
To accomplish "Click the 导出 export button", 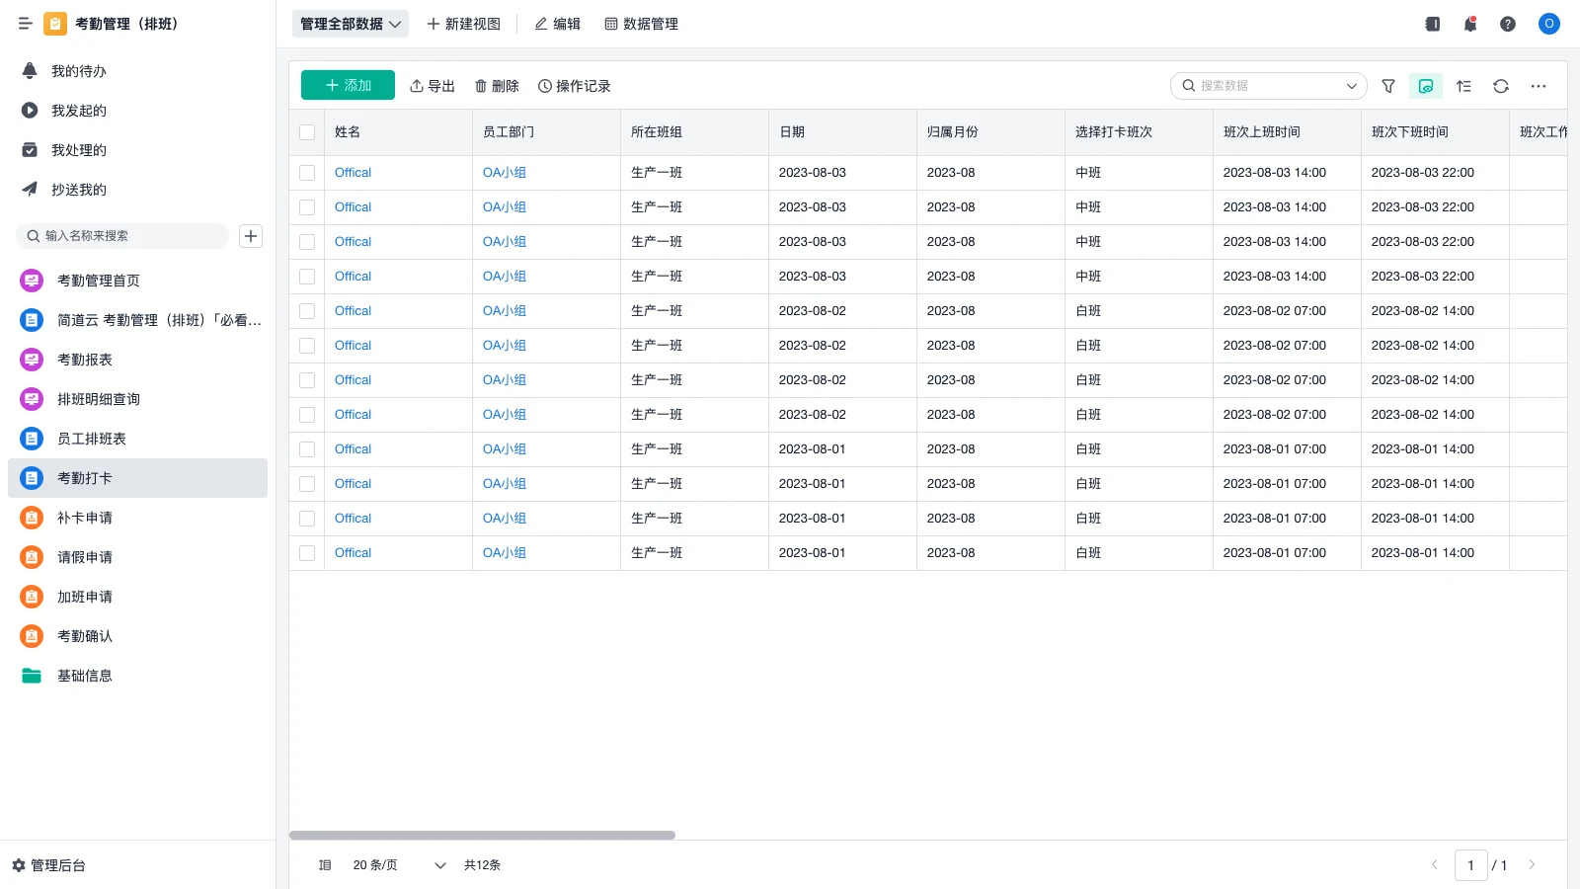I will (433, 86).
